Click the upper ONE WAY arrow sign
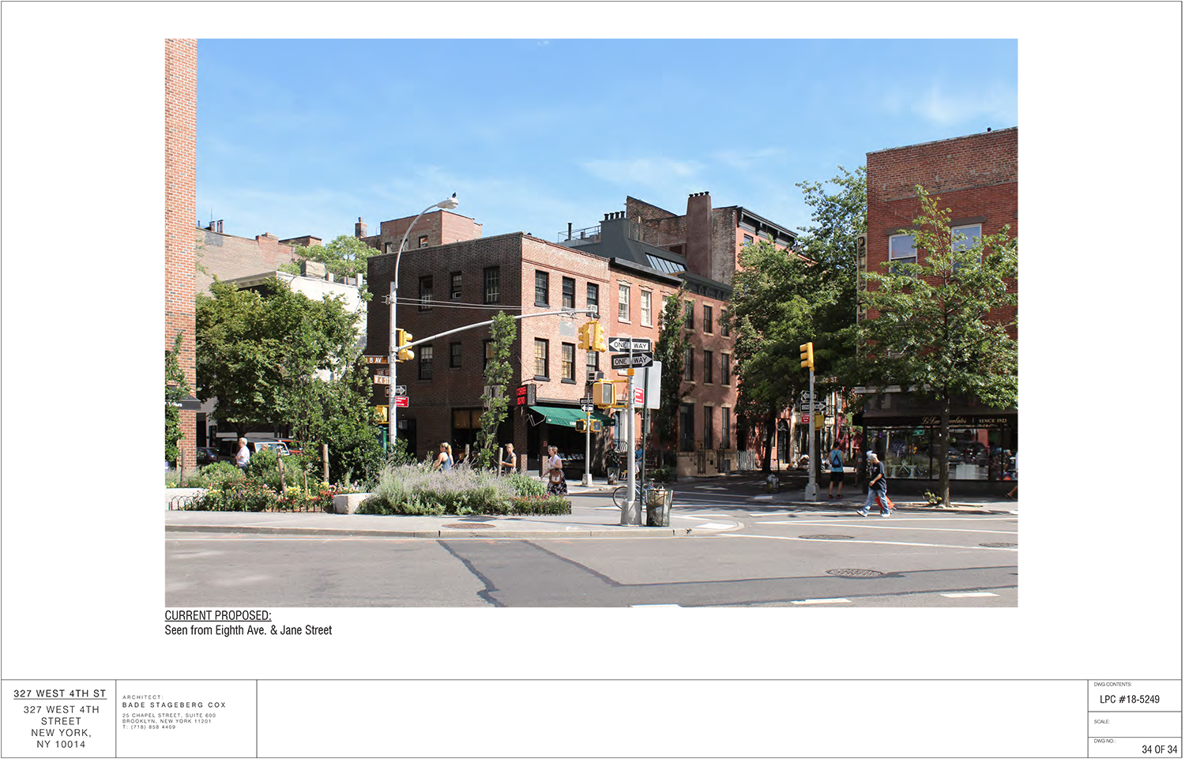Screen dimensions: 1185x759 (x=630, y=345)
